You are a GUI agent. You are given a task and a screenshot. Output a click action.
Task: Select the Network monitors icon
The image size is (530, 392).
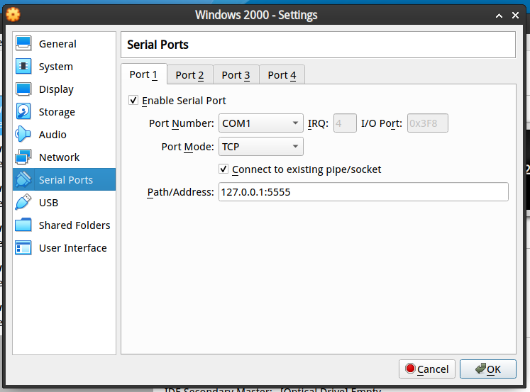point(23,157)
